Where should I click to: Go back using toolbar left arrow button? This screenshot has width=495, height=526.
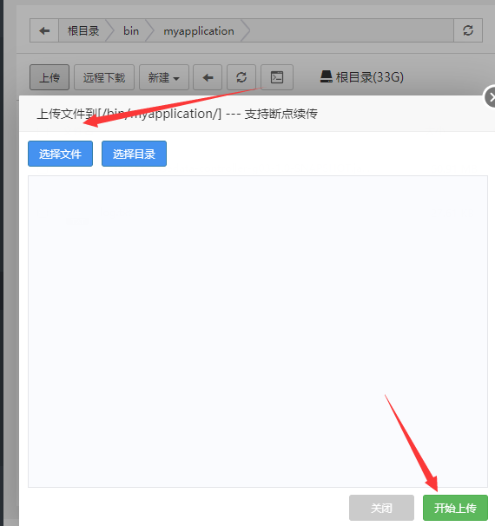pyautogui.click(x=208, y=77)
